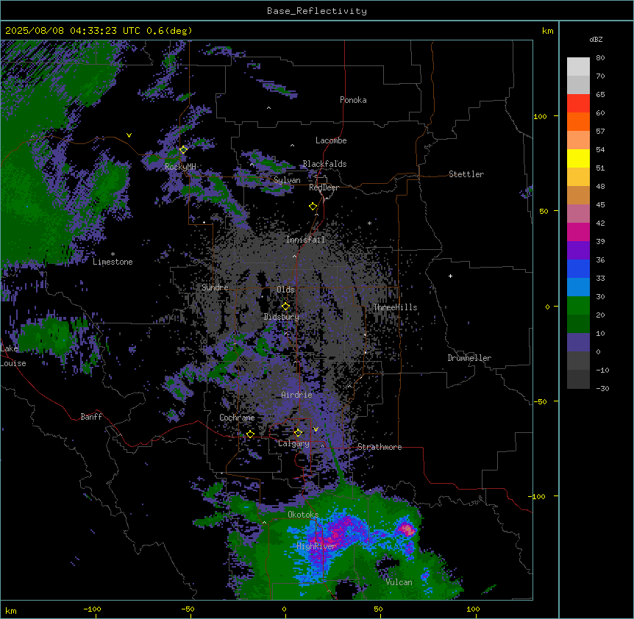
Task: Click the yellow V marker northwest of RockyMH
Action: tap(129, 135)
